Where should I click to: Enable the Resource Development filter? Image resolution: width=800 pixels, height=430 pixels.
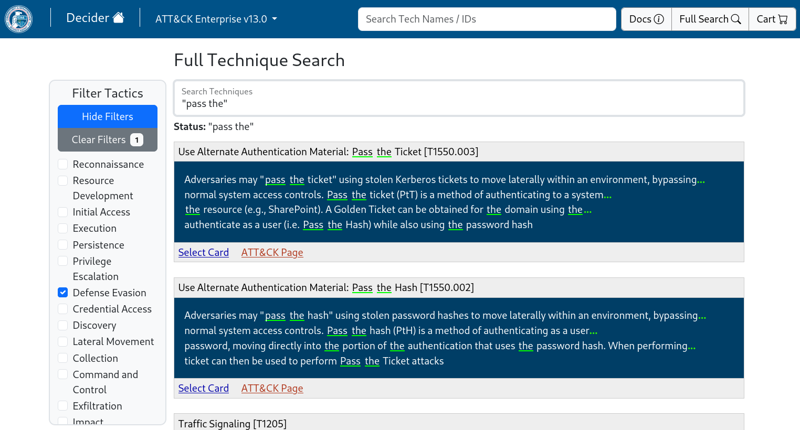[63, 180]
